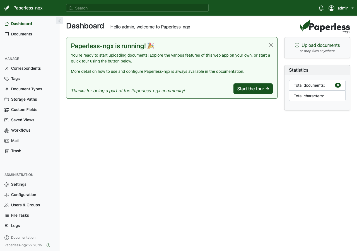Open the File Tasks page
Viewport: 357px width, 251px height.
[x=30, y=215]
